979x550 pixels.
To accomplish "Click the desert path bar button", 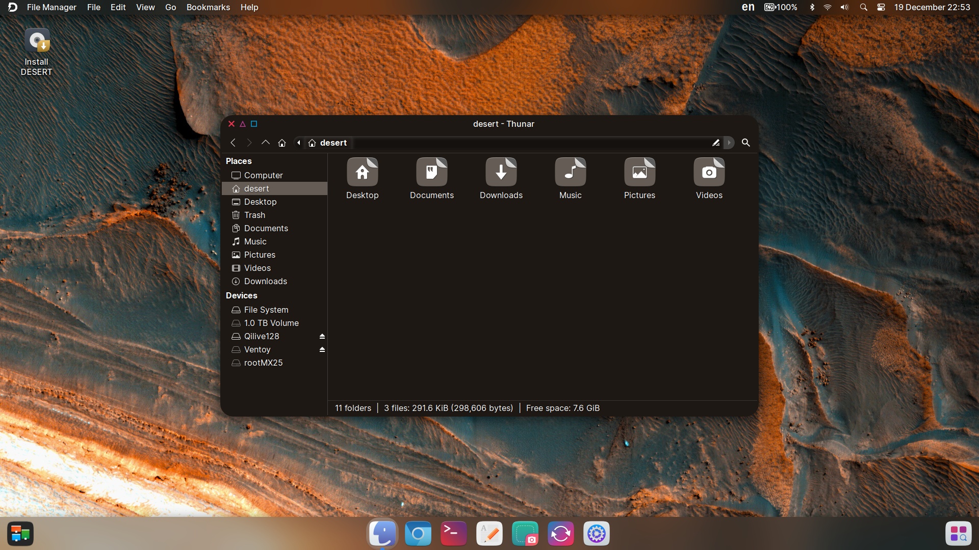I will 328,143.
